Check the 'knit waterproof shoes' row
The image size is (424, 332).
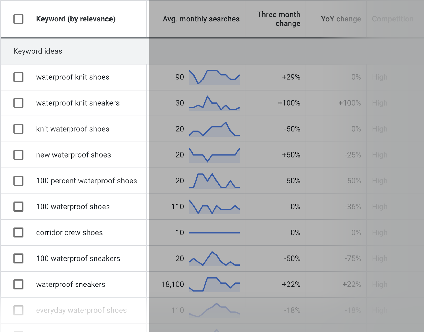18,129
